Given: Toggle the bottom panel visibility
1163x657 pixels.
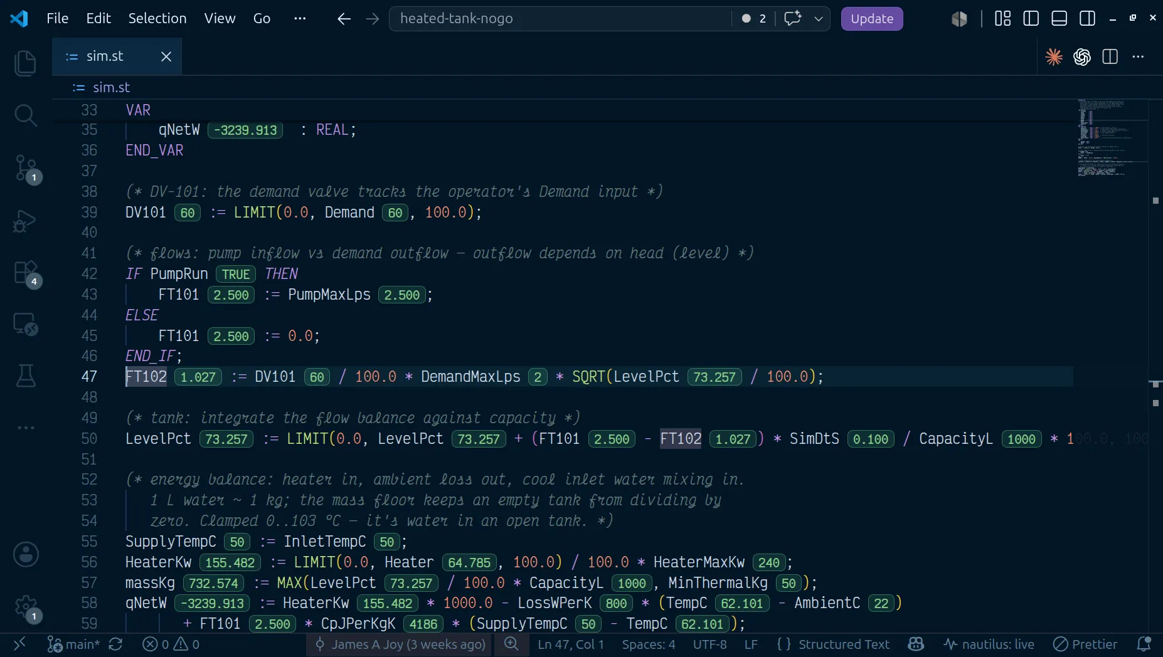Looking at the screenshot, I should tap(1059, 19).
